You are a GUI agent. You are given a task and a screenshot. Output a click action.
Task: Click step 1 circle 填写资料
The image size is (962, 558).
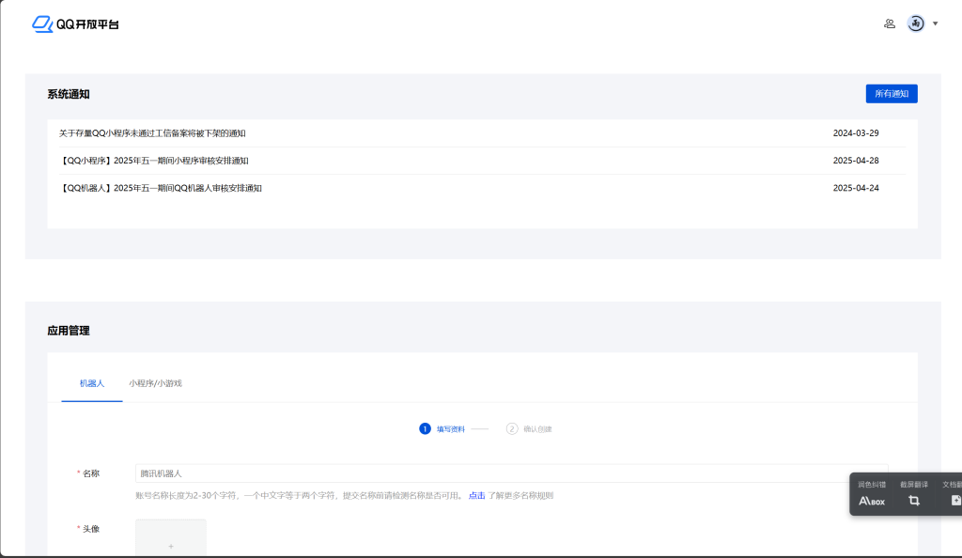point(425,428)
